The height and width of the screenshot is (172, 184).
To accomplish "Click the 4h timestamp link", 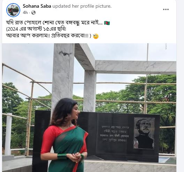I will point(25,13).
